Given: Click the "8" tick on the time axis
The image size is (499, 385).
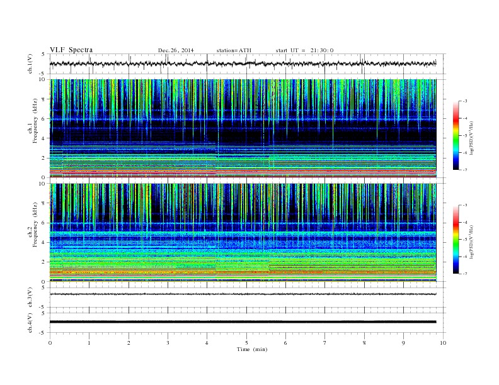Looking at the screenshot, I should [364, 343].
